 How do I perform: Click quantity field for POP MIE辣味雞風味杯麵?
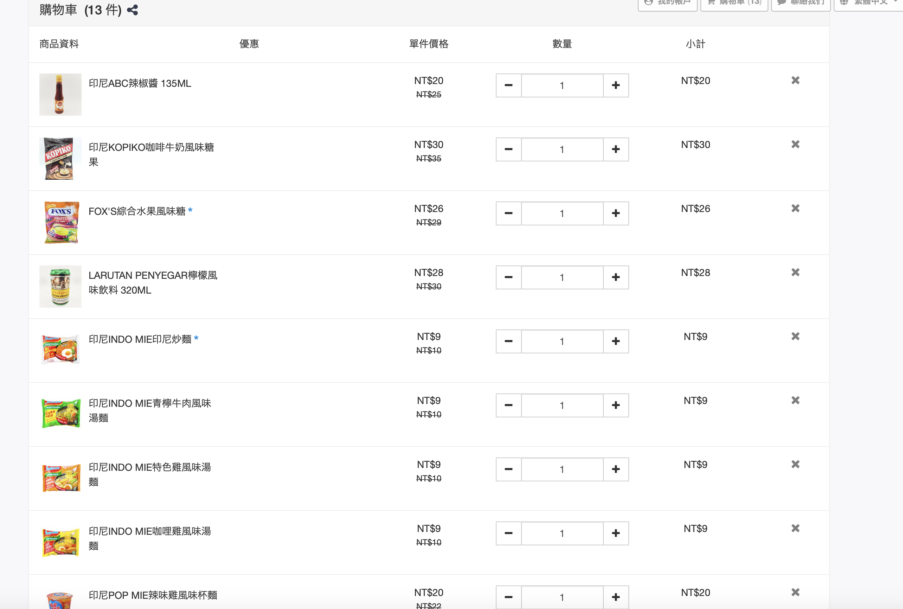[x=562, y=597]
